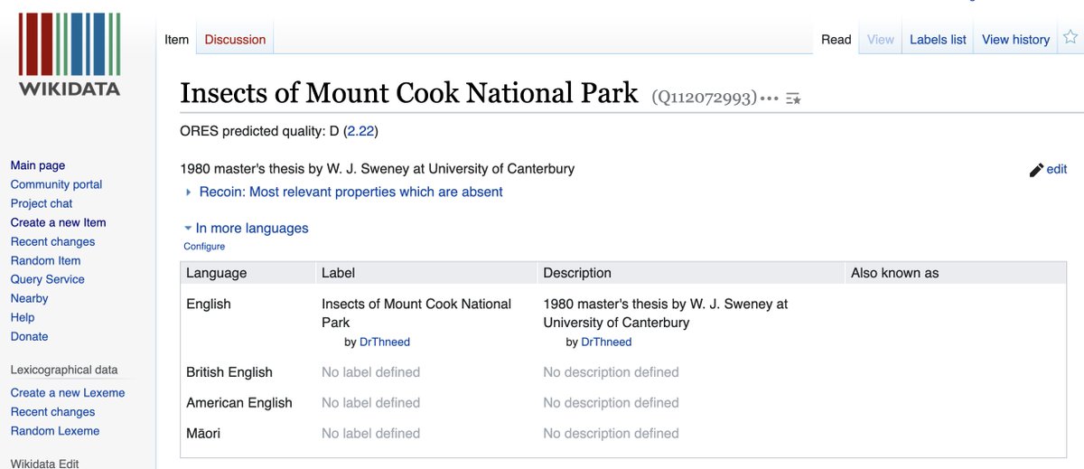Click the edit link for description

(1057, 169)
